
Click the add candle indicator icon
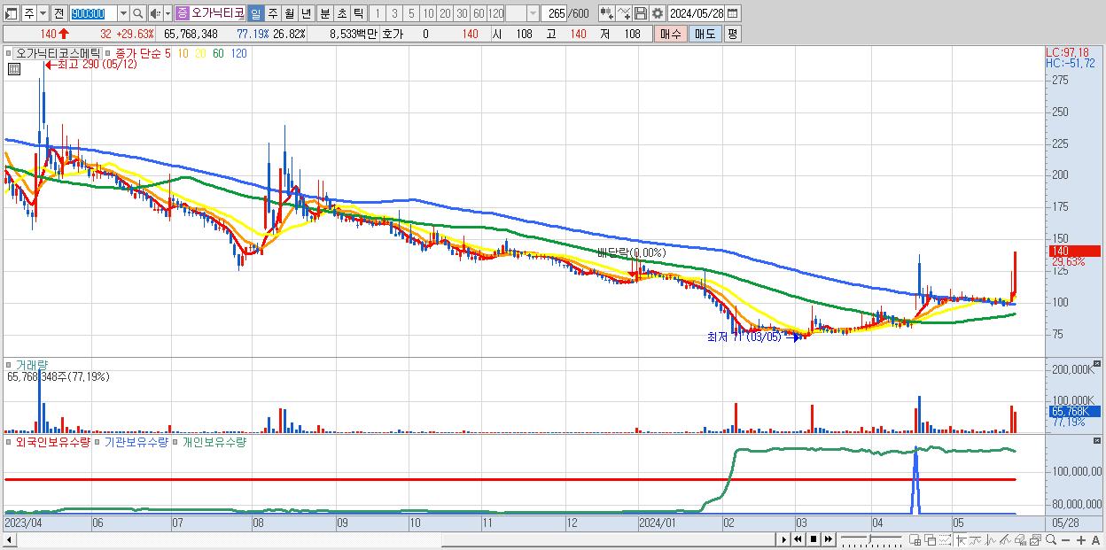(x=606, y=13)
